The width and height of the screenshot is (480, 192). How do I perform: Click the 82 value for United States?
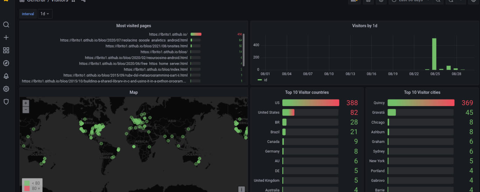[354, 112]
